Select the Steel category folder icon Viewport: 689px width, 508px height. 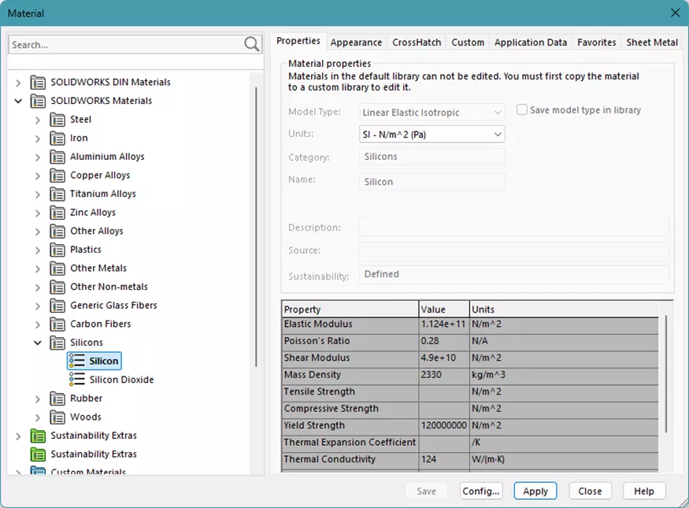58,119
